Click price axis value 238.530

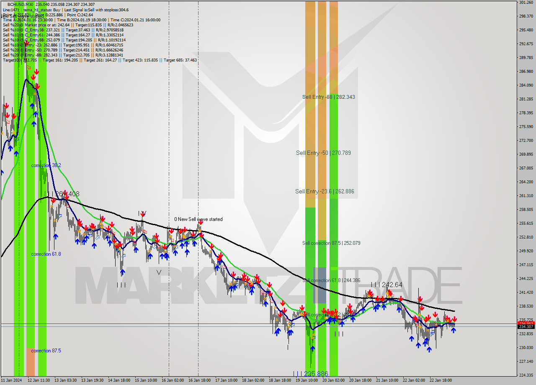[x=526, y=306]
